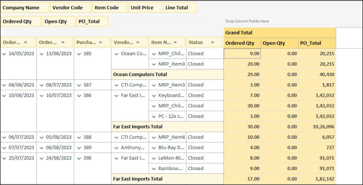Screen dimensions: 363x185
Task: Select the 6,057 PO_Total cell
Action: (x=317, y=137)
